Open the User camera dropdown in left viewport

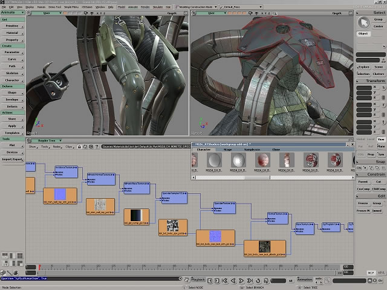coord(46,13)
